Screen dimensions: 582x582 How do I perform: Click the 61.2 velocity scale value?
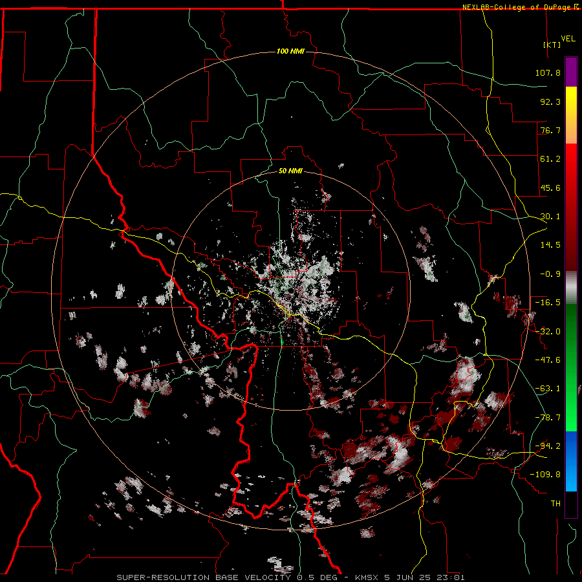[550, 159]
